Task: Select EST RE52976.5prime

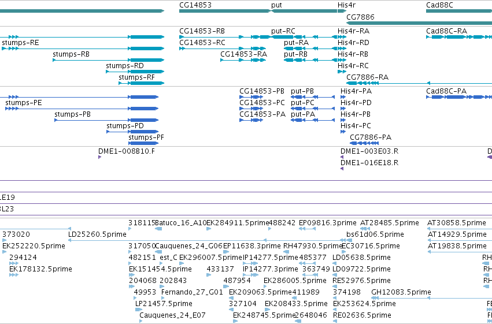Action: click(335, 286)
